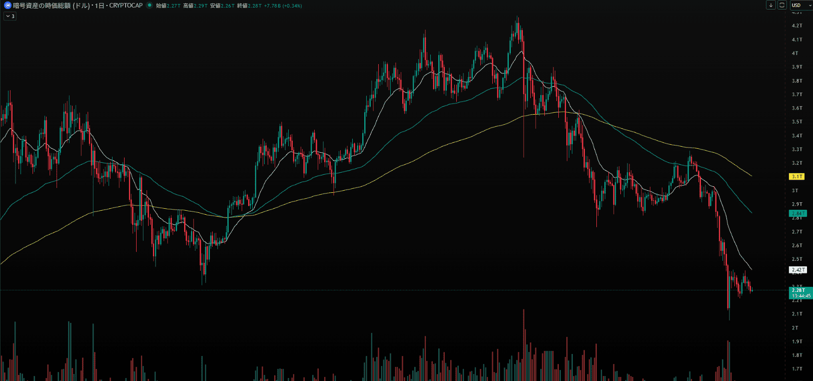Click the 2T mark on price scale
This screenshot has height=381, width=813.
click(795, 328)
